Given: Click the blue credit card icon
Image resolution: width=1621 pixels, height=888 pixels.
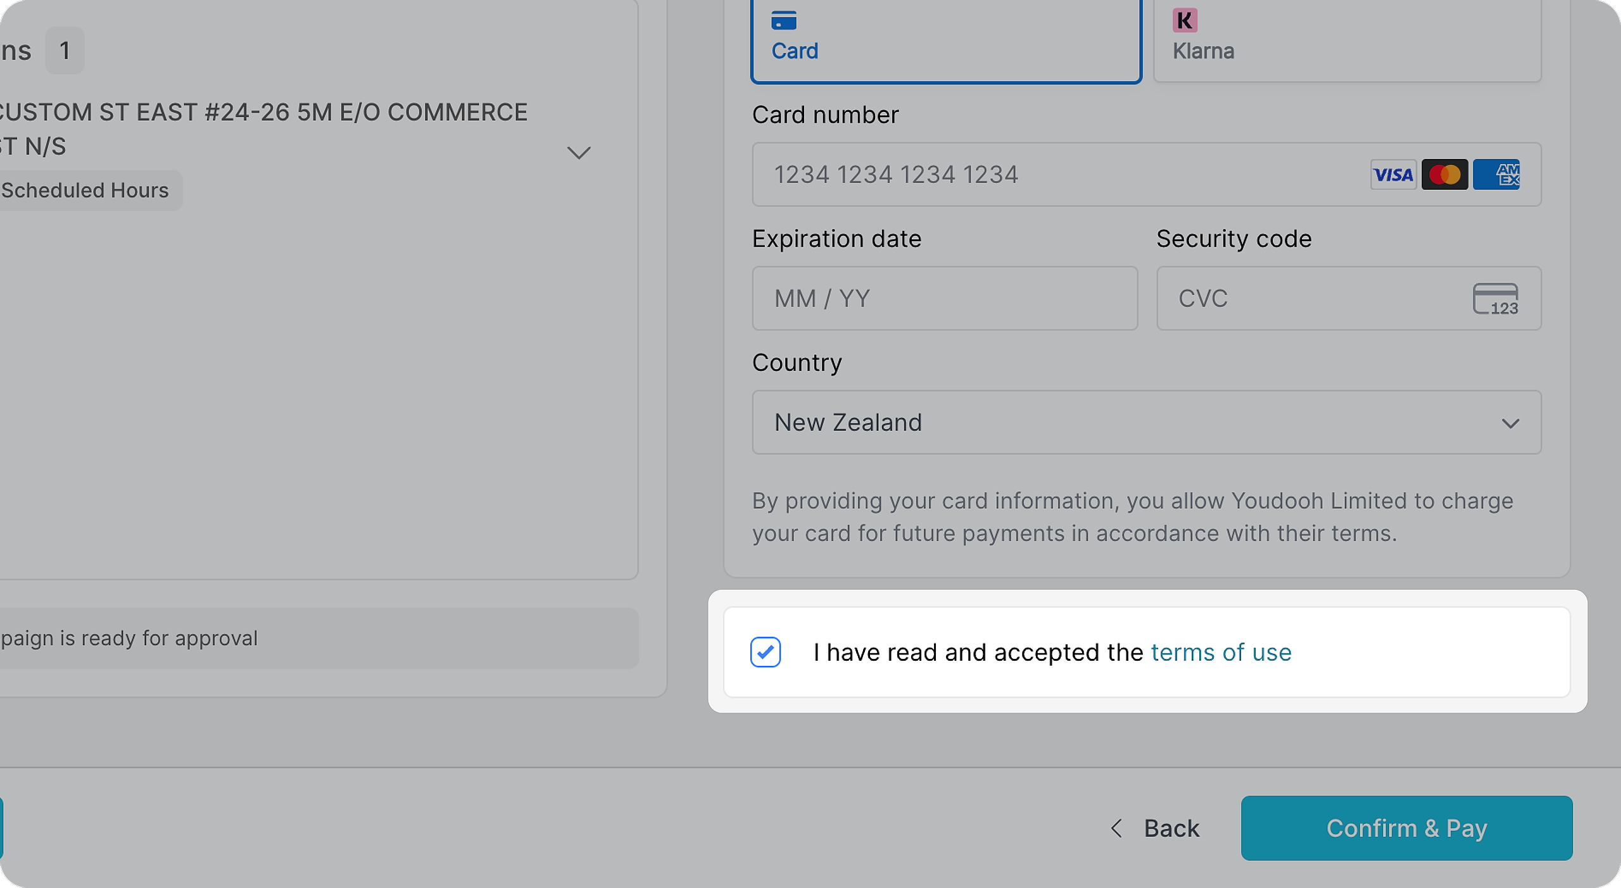Looking at the screenshot, I should coord(784,21).
